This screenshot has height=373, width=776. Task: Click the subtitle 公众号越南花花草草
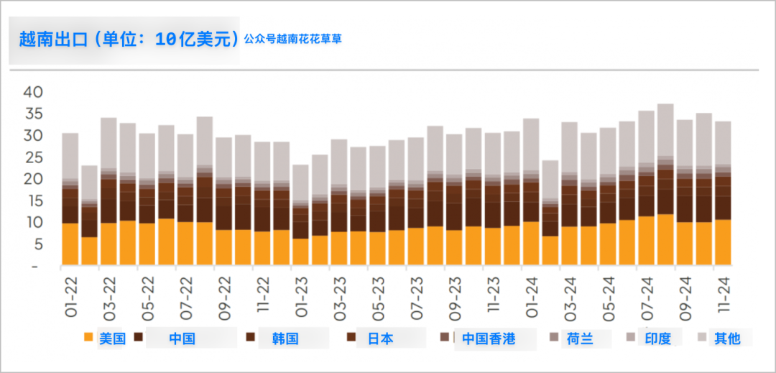pos(293,39)
